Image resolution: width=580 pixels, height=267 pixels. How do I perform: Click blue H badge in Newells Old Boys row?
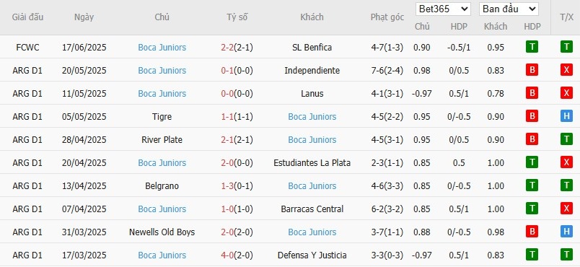tap(566, 232)
